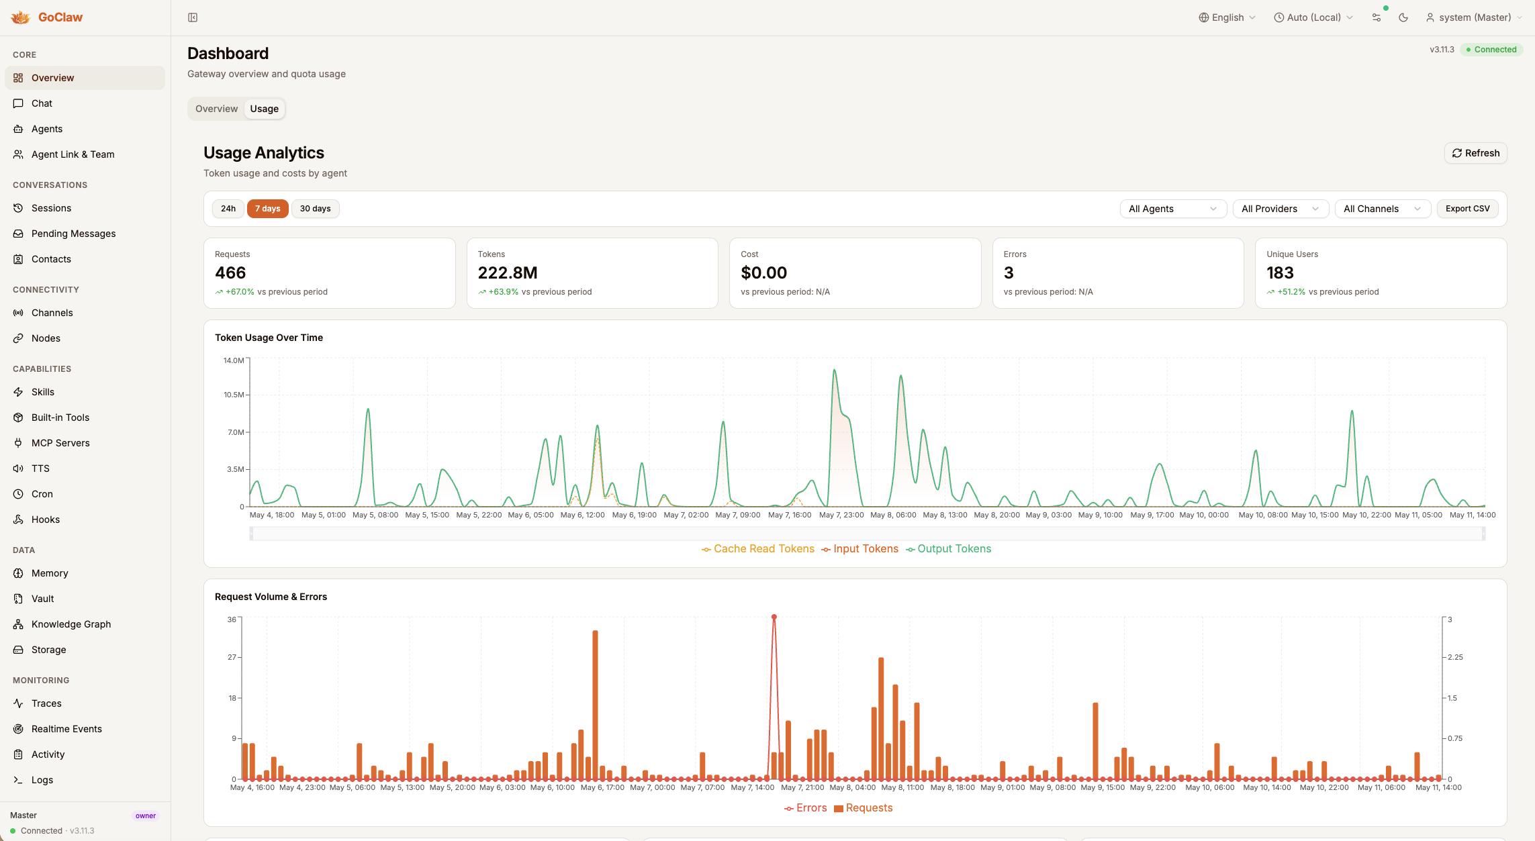This screenshot has height=841, width=1535.
Task: Click the v3.11.3 version label in header
Action: 1442,50
